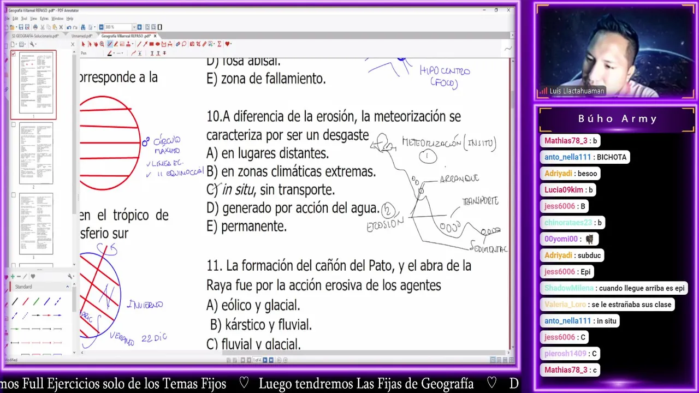Select the Line drawing tool
This screenshot has width=699, height=393.
(139, 44)
